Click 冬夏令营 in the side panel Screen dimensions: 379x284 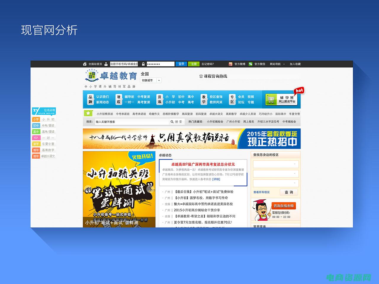pos(48,144)
